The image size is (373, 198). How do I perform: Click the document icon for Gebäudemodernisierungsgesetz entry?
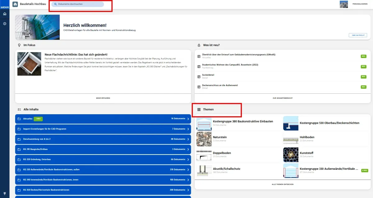coord(199,56)
